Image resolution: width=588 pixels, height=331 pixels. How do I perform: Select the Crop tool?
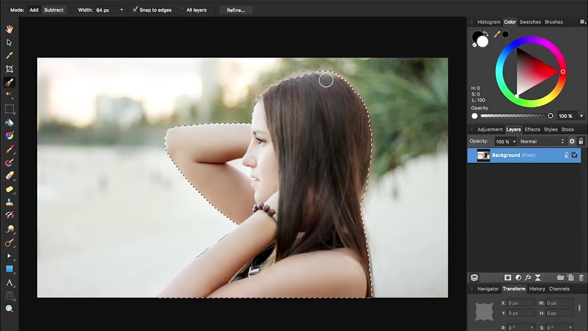tap(9, 69)
